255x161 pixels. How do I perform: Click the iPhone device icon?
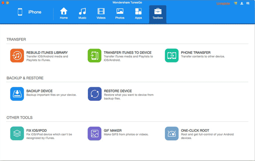pos(20,12)
